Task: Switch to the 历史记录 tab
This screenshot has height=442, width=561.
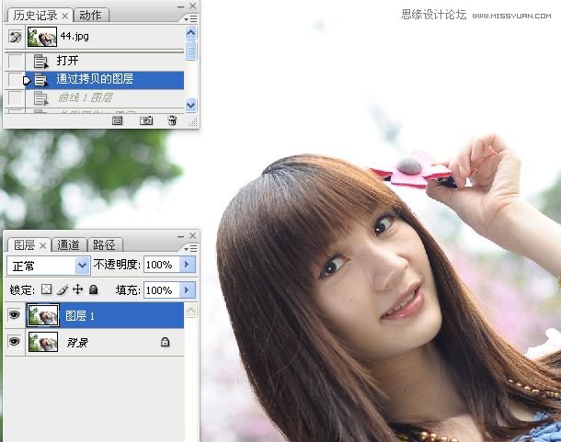Action: (35, 16)
